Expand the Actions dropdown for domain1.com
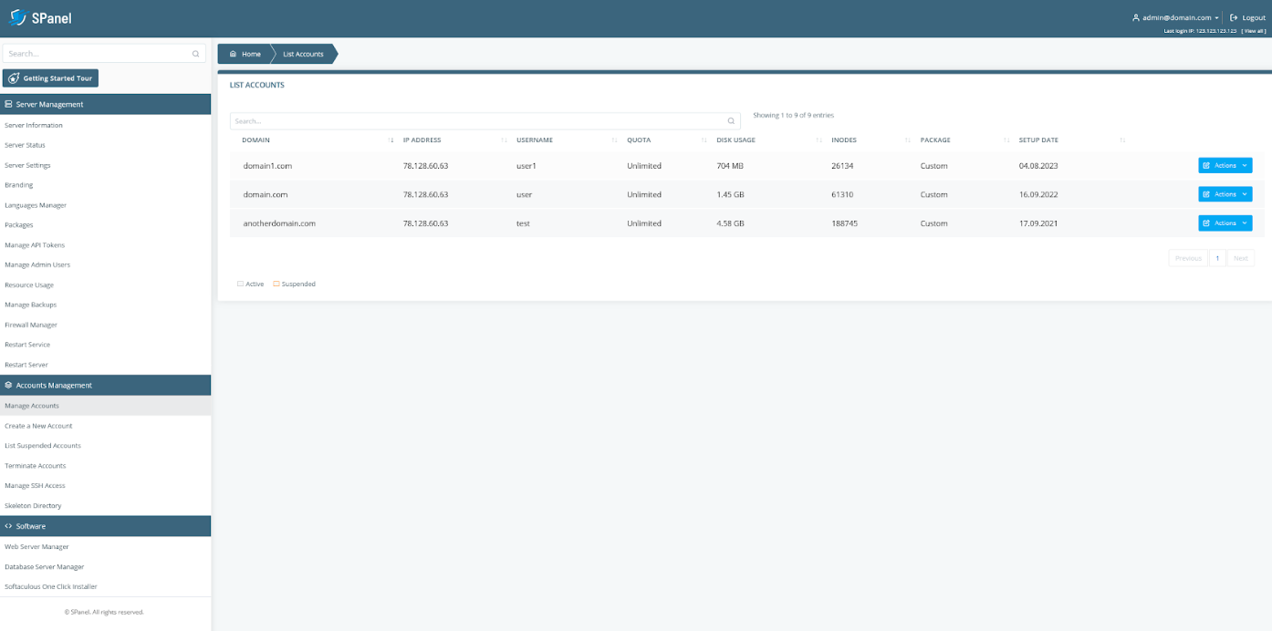 [x=1225, y=165]
